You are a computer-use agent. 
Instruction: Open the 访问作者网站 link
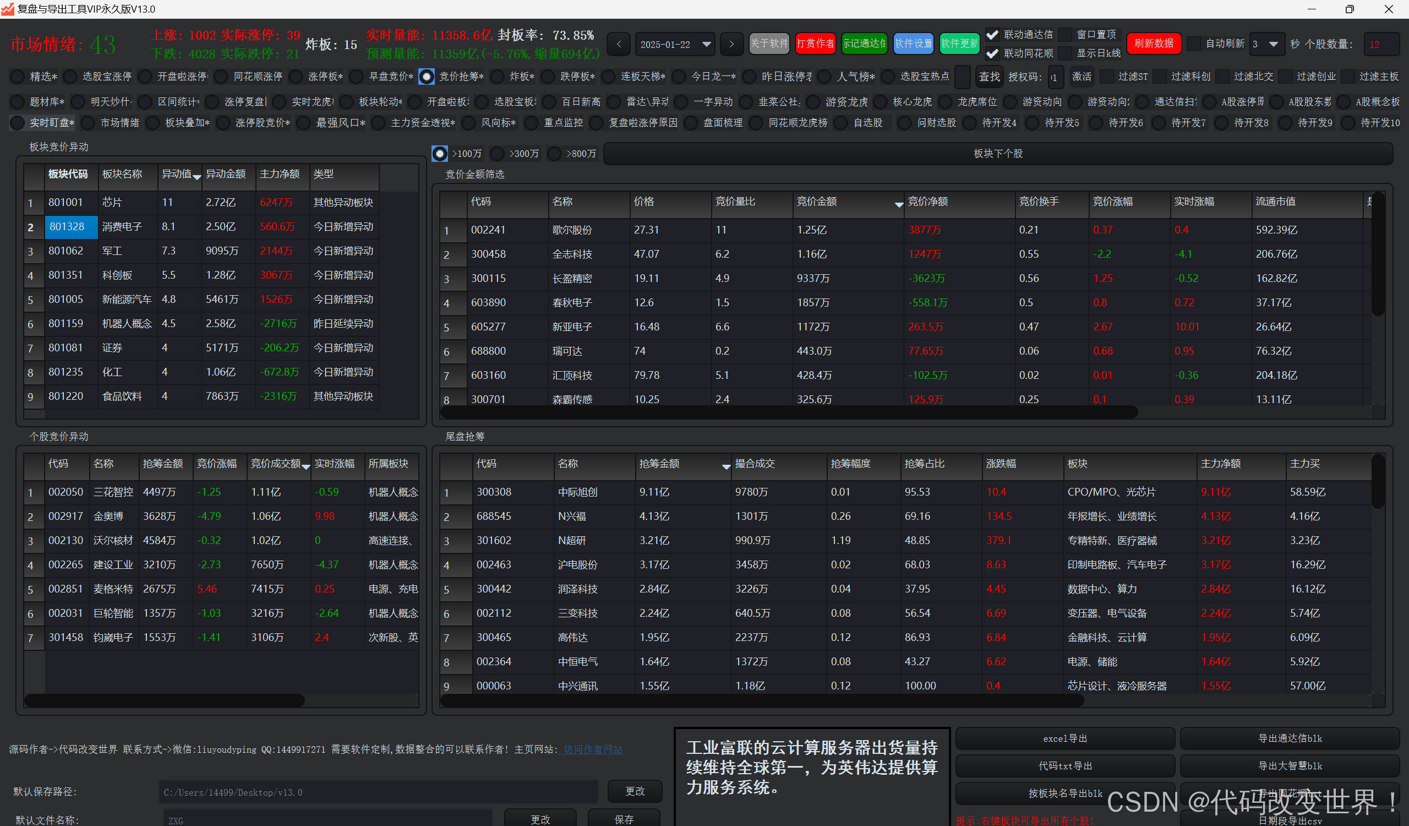coord(593,749)
